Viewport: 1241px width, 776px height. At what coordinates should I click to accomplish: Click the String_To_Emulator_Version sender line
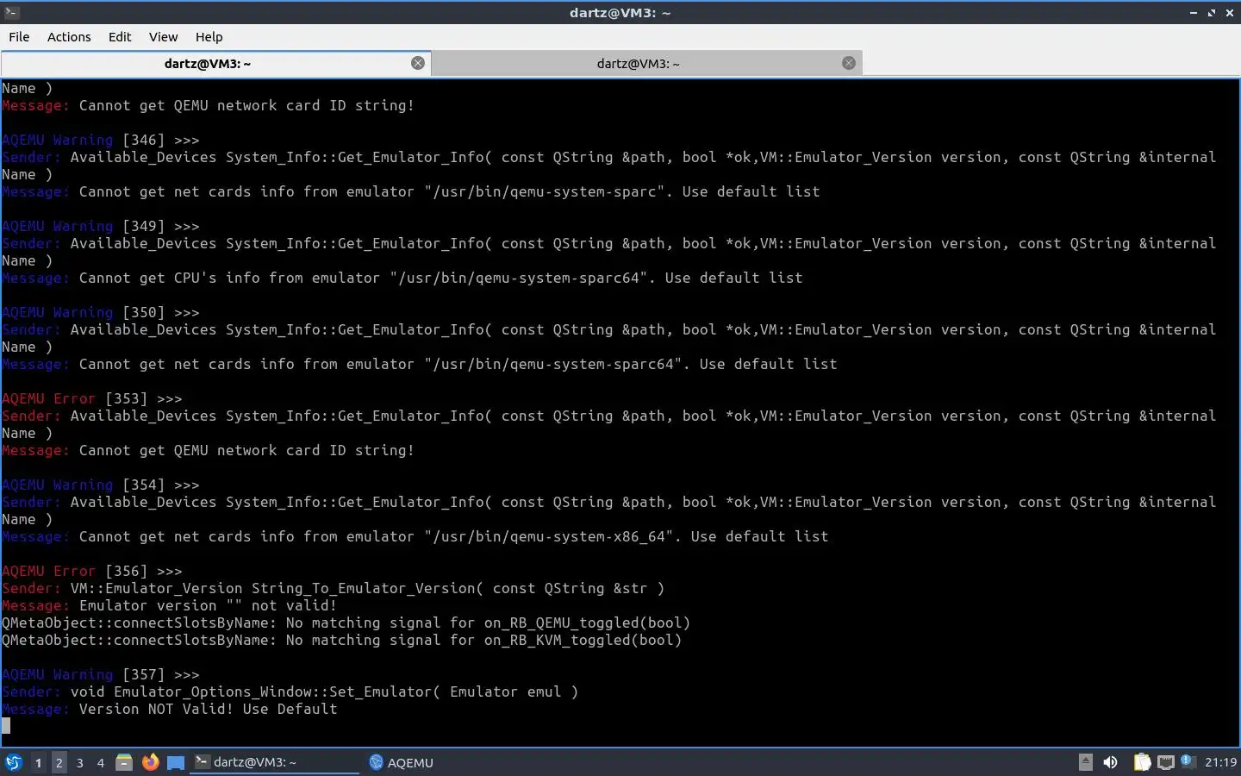coord(334,588)
